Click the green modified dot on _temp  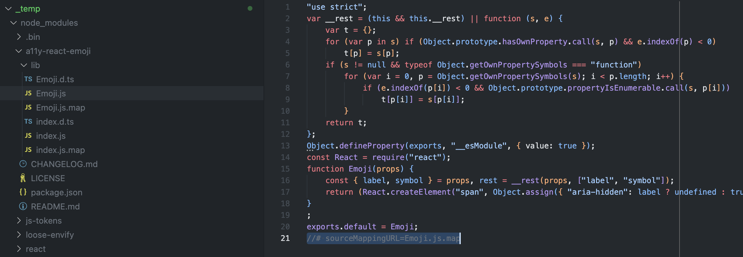pos(250,8)
